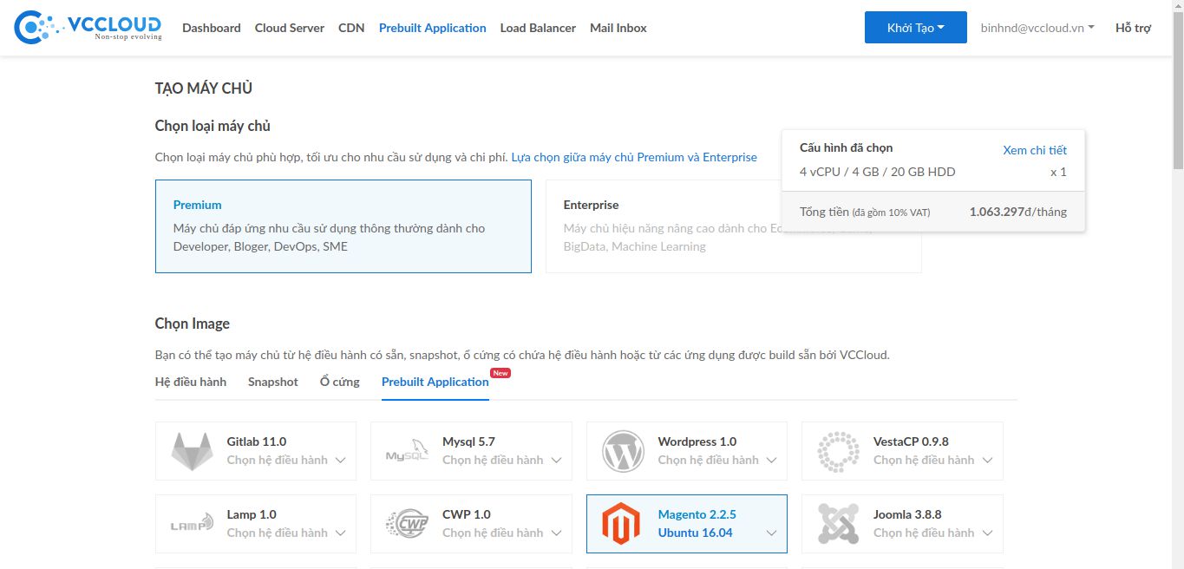Select the Premium server type card
Screen dimensions: 1184x569
click(x=343, y=226)
